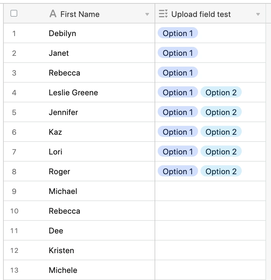Click the Option 1 tag in Kaz's row
Image resolution: width=271 pixels, height=280 pixels.
click(x=178, y=132)
